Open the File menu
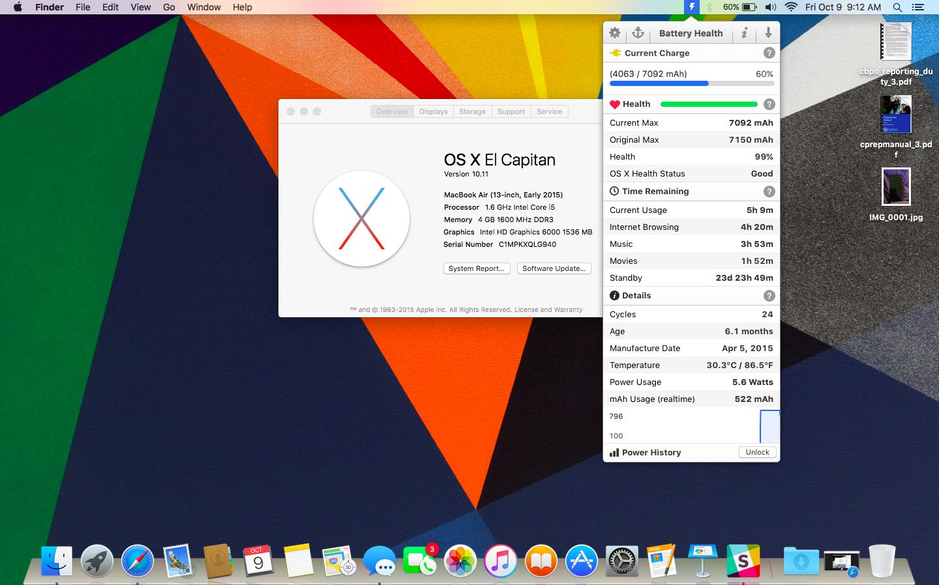The height and width of the screenshot is (585, 939). [83, 7]
